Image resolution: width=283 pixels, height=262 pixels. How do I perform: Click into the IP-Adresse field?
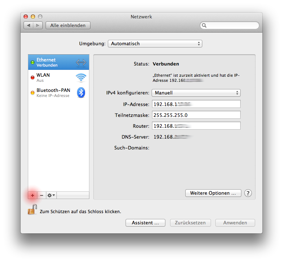[196, 104]
